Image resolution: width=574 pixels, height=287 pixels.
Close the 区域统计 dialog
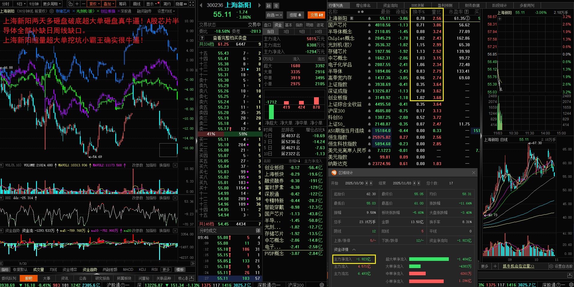click(x=474, y=173)
